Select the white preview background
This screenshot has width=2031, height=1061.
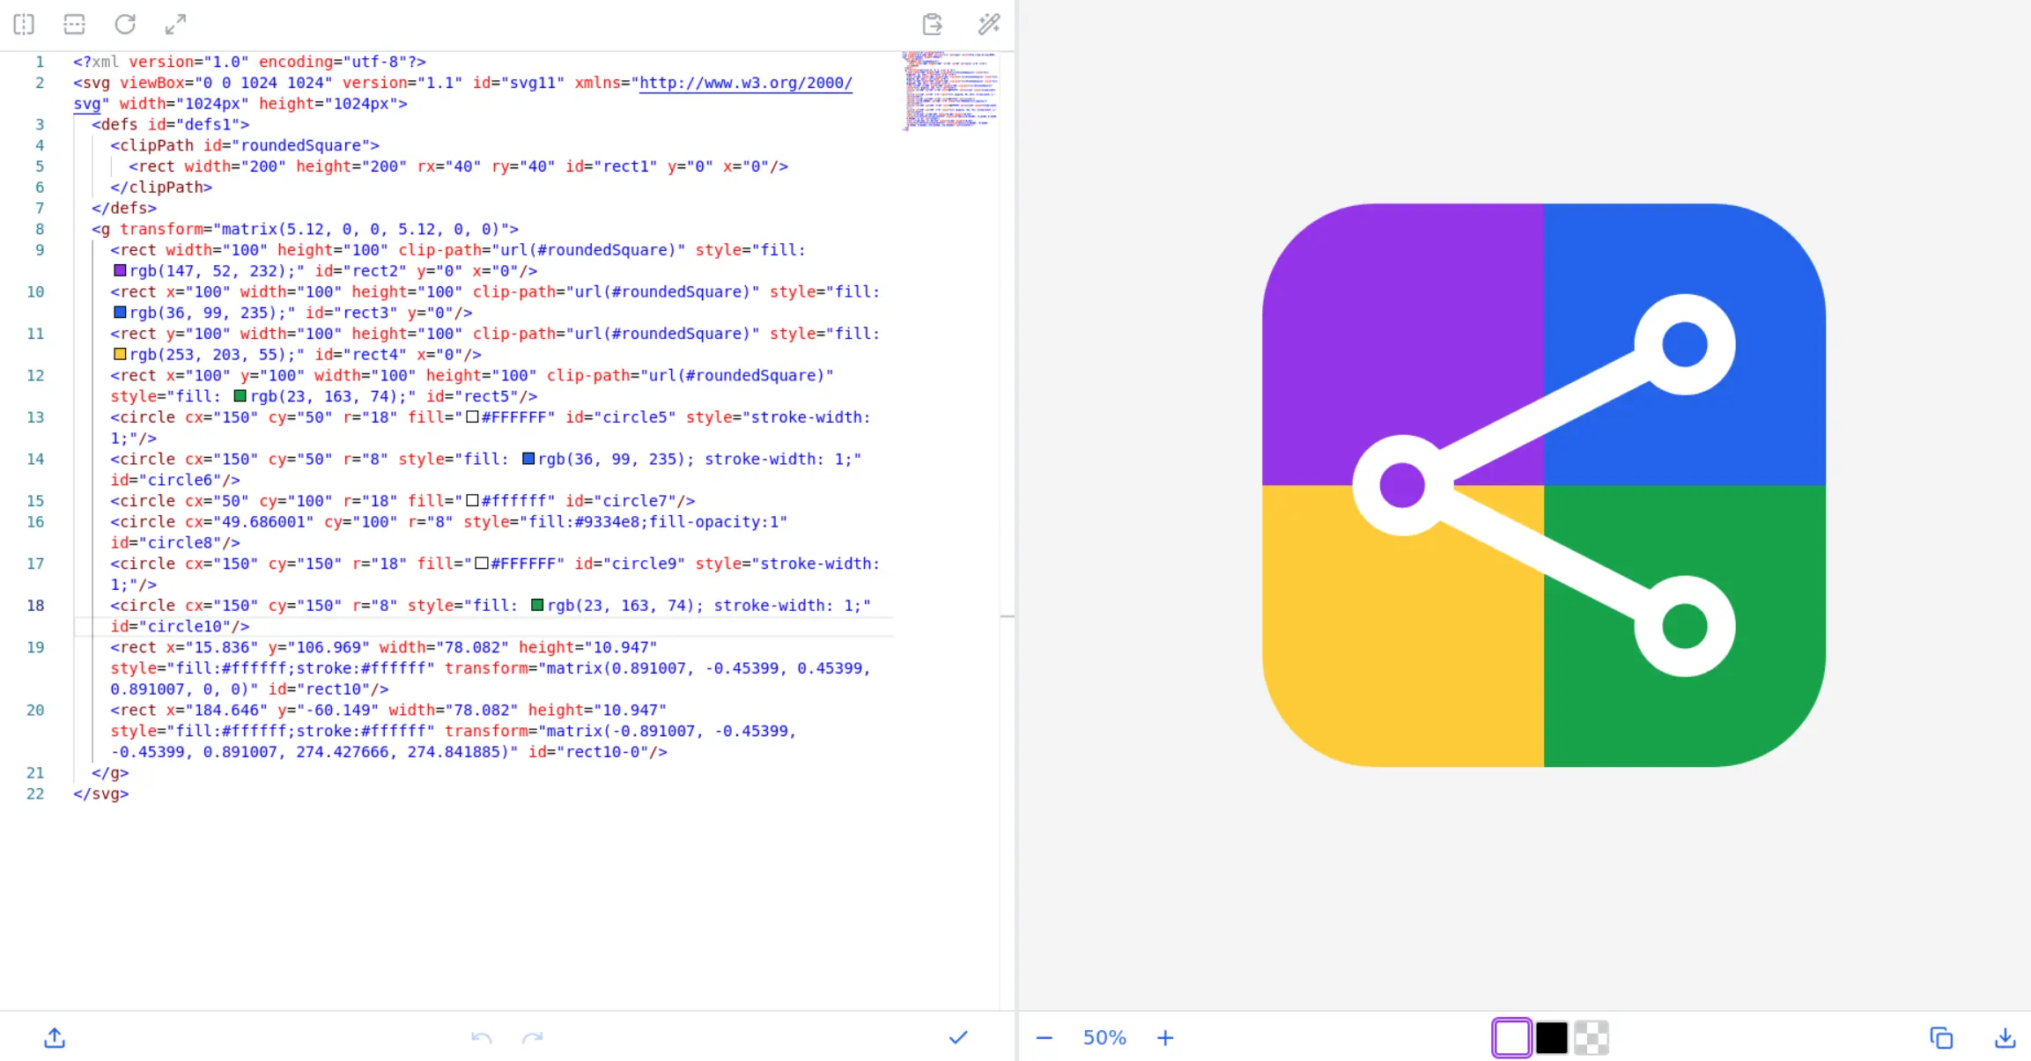tap(1511, 1038)
